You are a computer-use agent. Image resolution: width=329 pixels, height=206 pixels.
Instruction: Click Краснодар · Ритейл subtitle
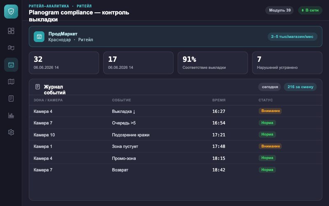[70, 40]
